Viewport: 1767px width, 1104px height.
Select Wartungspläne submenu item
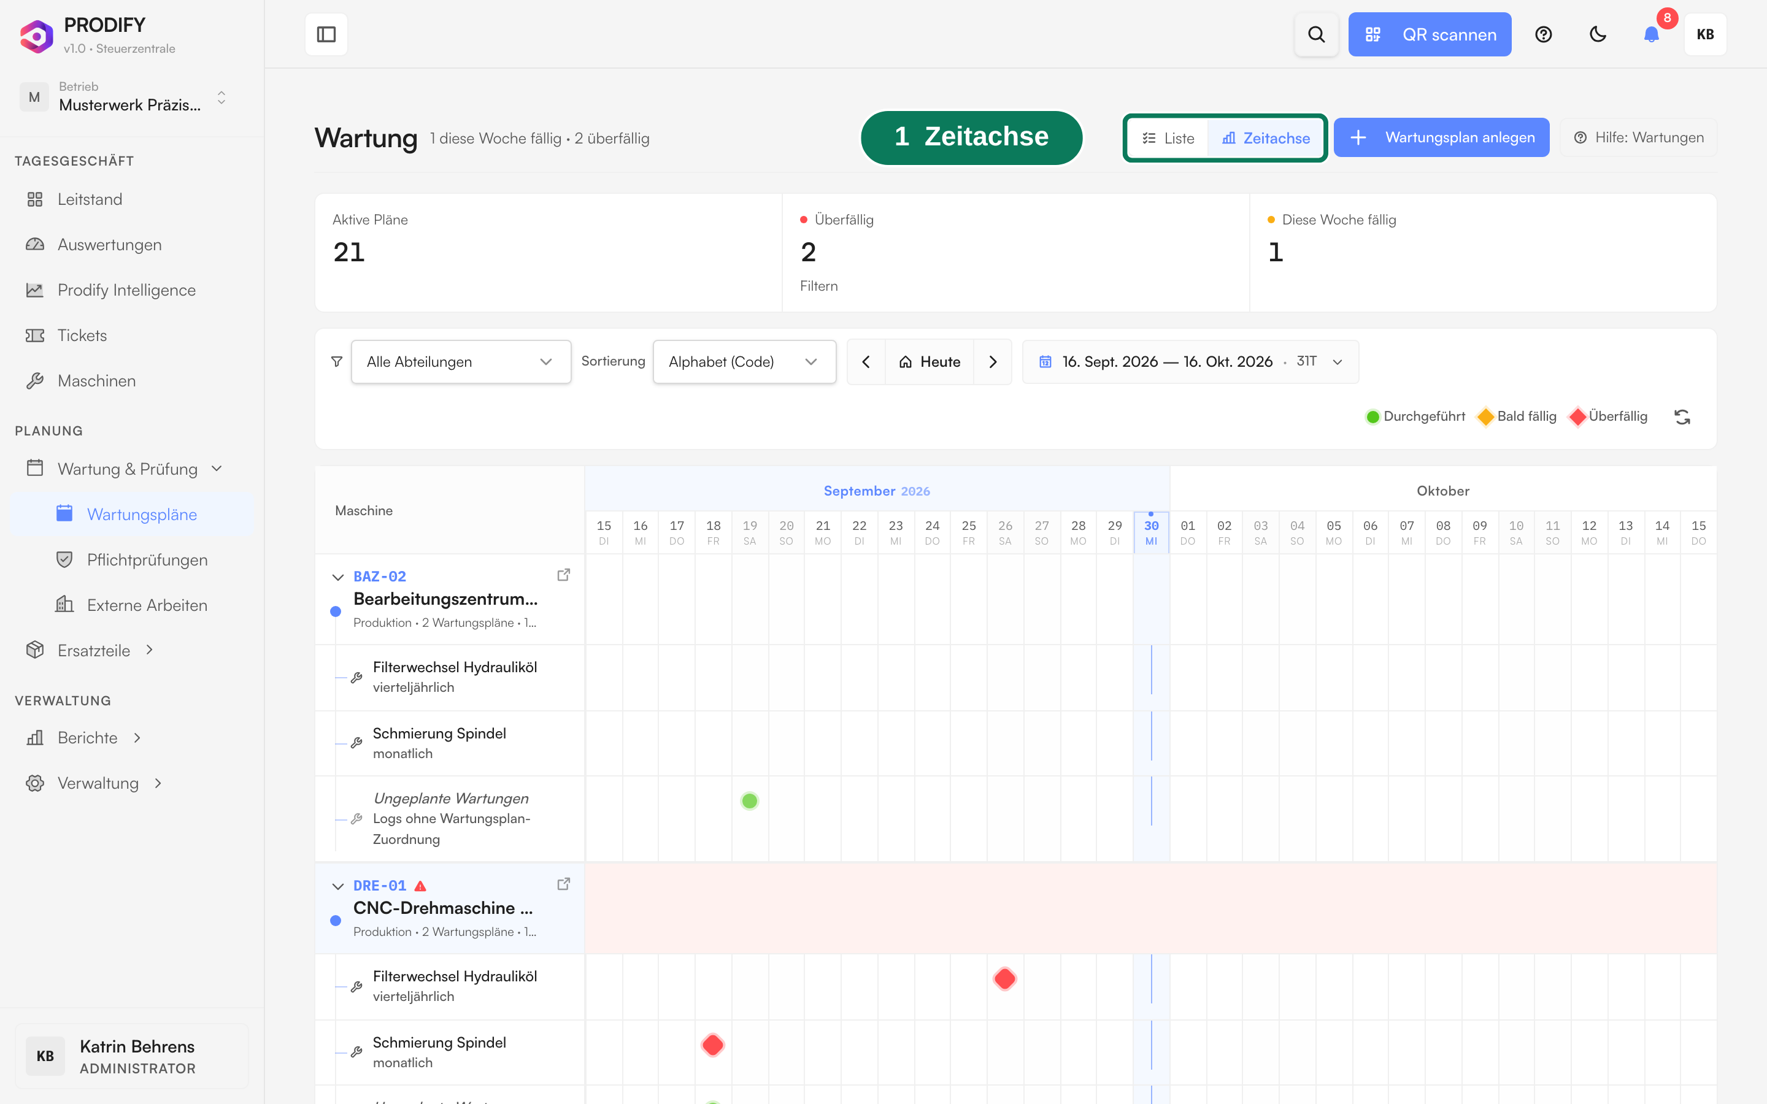(132, 514)
